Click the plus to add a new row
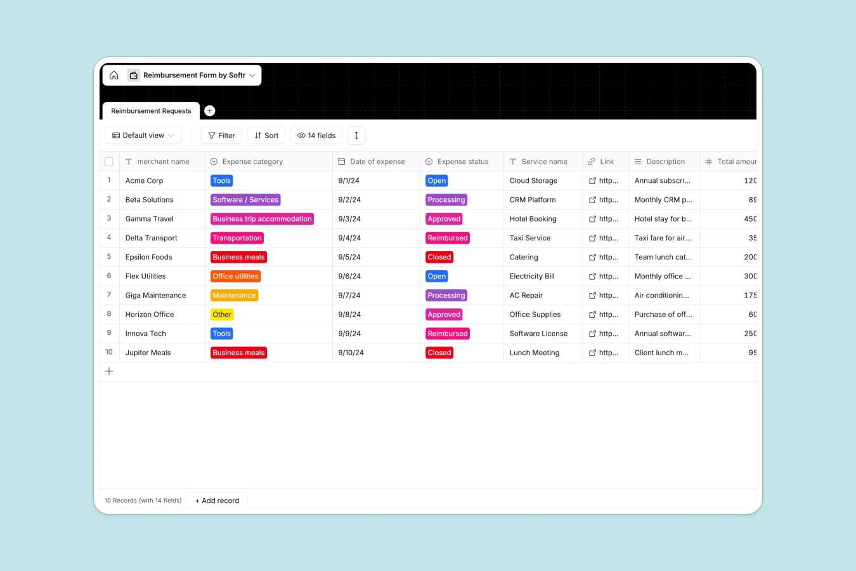The image size is (856, 571). (108, 371)
